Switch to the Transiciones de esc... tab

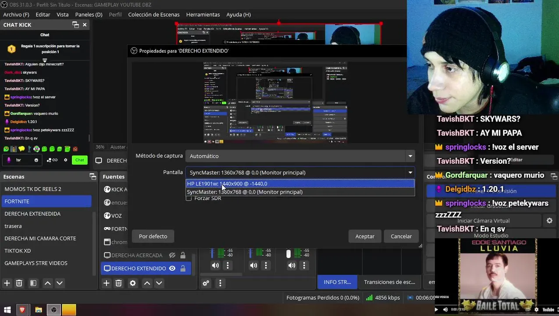point(389,282)
